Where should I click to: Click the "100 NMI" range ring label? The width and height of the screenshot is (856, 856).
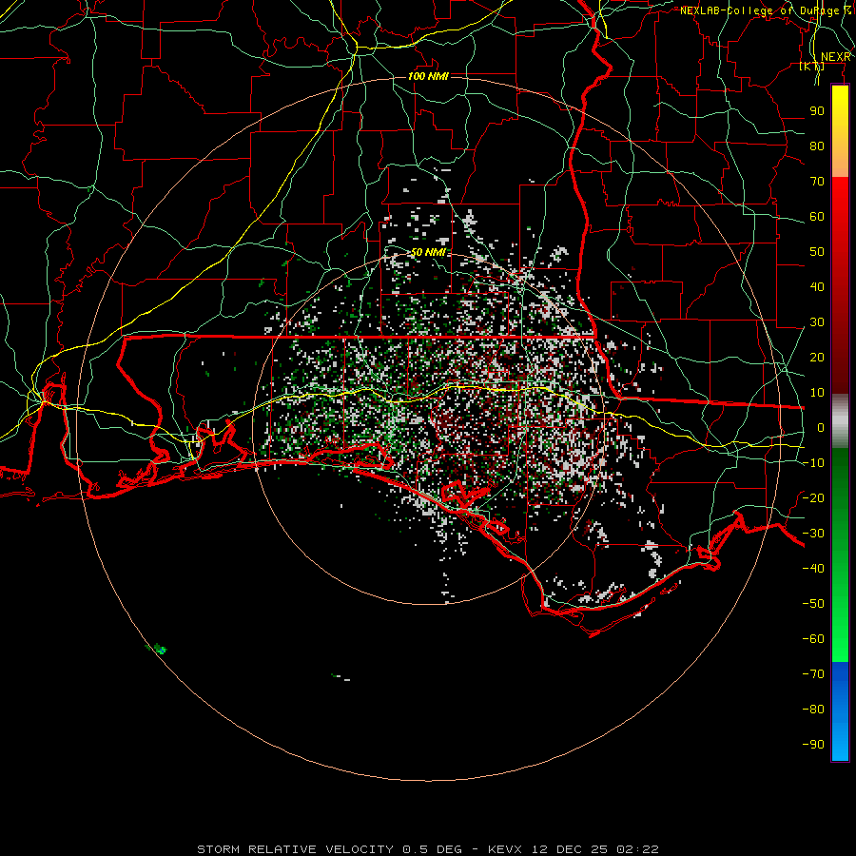tap(428, 76)
